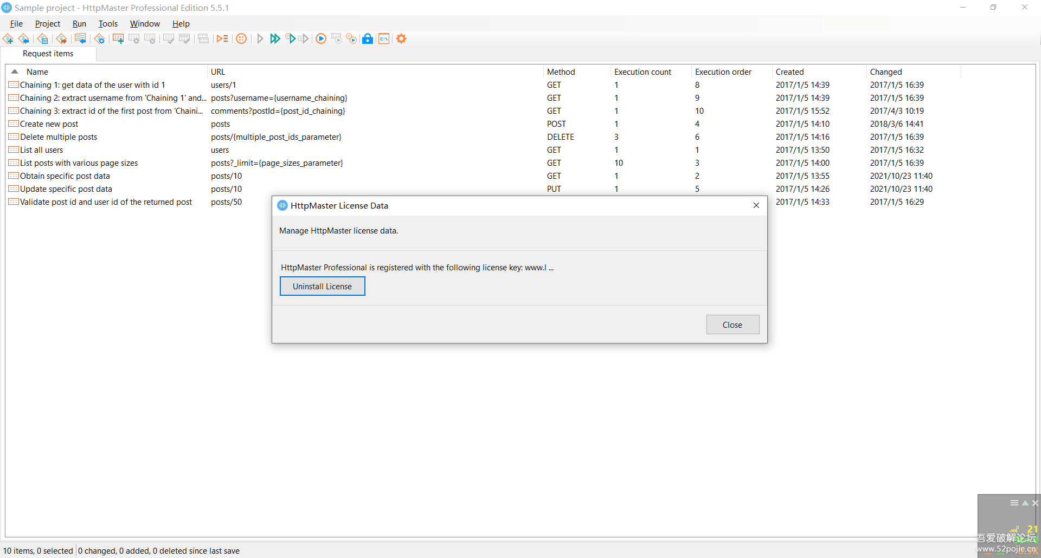Viewport: 1041px width, 558px height.
Task: Click the project icon with brown arrows
Action: click(x=62, y=39)
